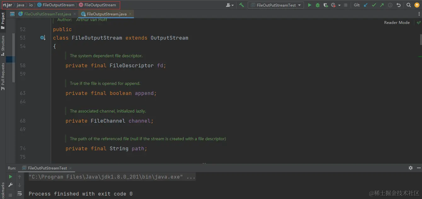Click the wrench icon in Run panel

pyautogui.click(x=10, y=185)
